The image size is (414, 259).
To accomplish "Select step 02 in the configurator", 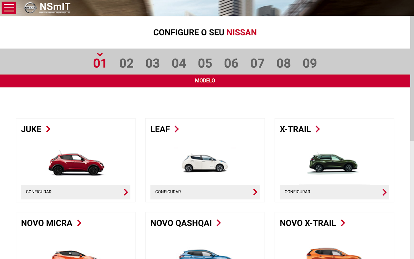I will click(x=126, y=63).
